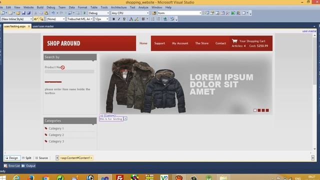The height and width of the screenshot is (180, 320).
Task: Switch to Split view
Action: tap(26, 158)
